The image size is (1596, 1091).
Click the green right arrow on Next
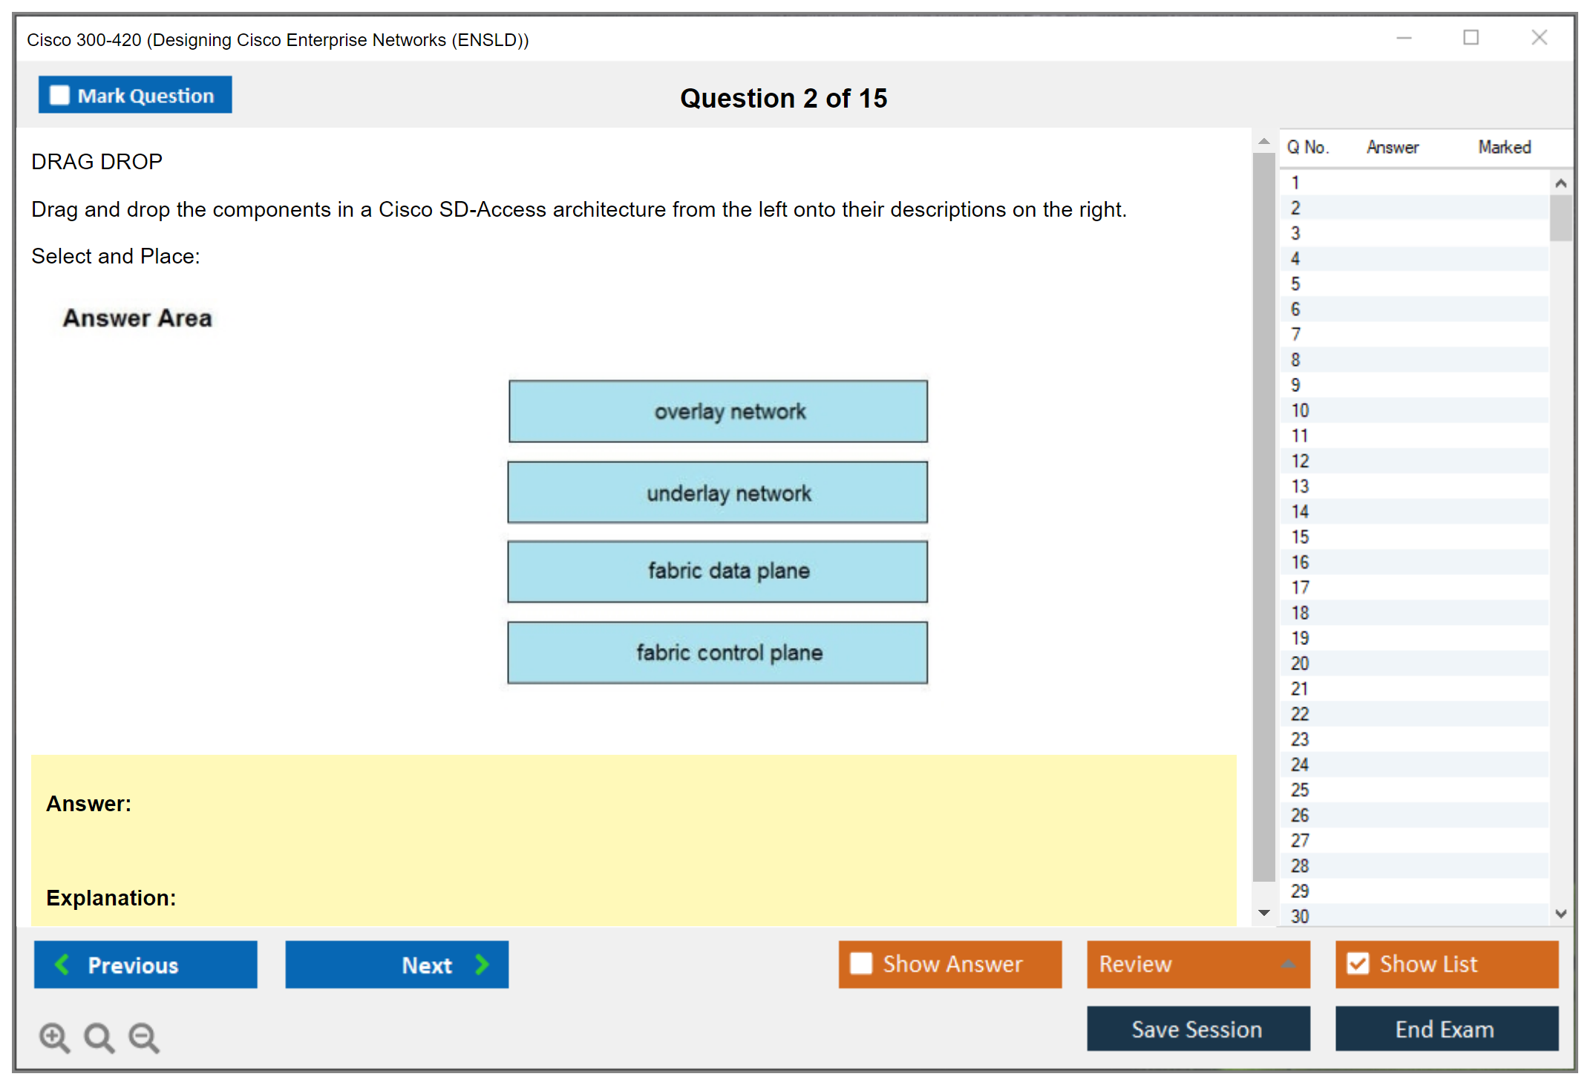[482, 964]
